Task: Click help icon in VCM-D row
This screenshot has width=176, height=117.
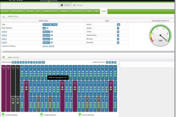Action: point(52,43)
